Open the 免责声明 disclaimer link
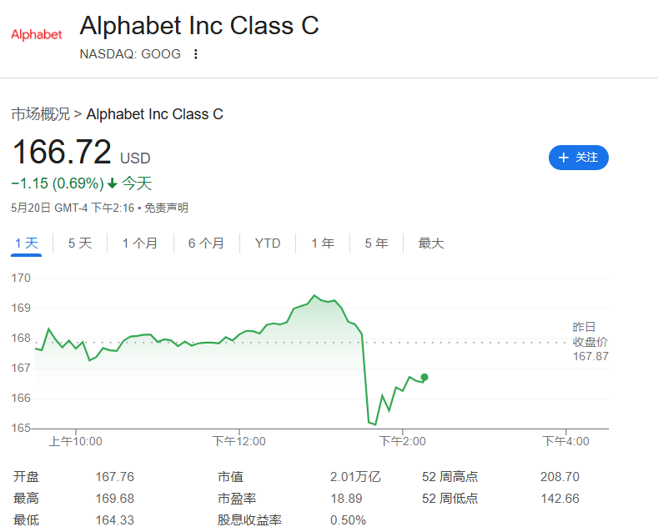This screenshot has height=532, width=658. coord(166,208)
